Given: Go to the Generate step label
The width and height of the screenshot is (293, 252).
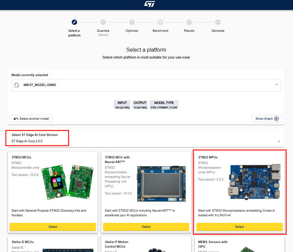Looking at the screenshot, I should coord(218,31).
